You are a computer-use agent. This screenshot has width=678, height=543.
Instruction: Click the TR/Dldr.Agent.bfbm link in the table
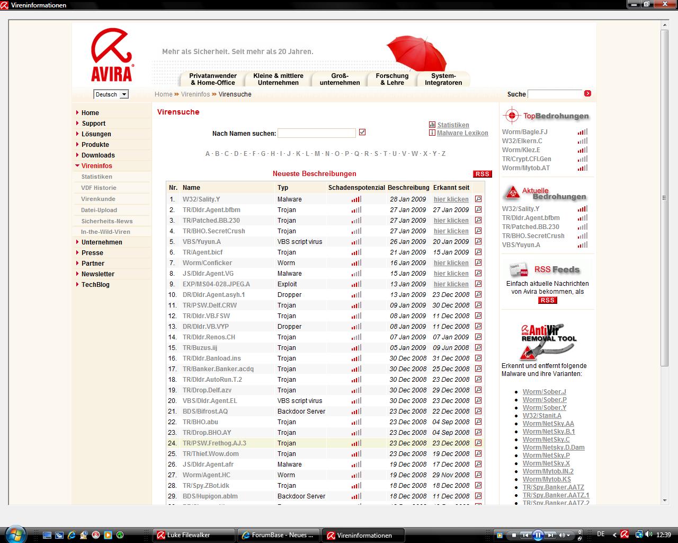pos(211,210)
